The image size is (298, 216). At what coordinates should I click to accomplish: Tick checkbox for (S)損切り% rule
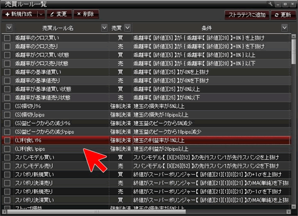[x=7, y=106]
